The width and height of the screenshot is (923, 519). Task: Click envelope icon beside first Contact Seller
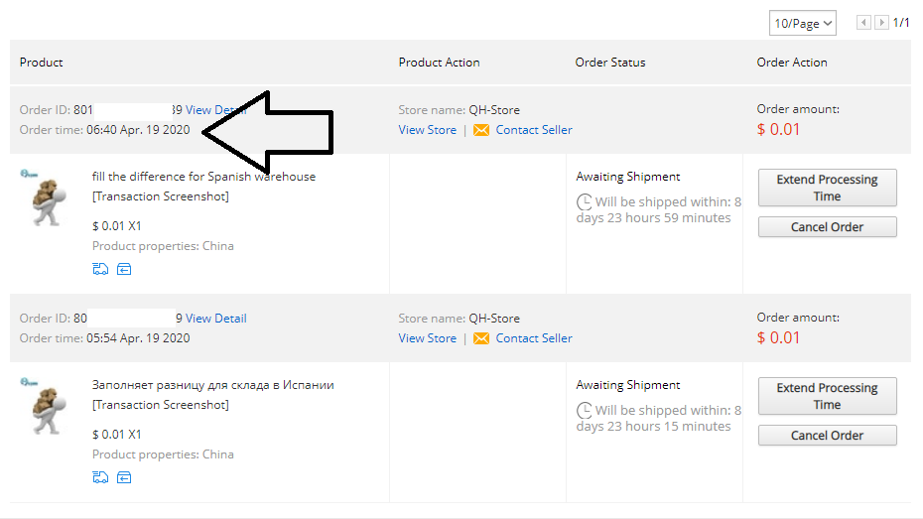click(481, 130)
